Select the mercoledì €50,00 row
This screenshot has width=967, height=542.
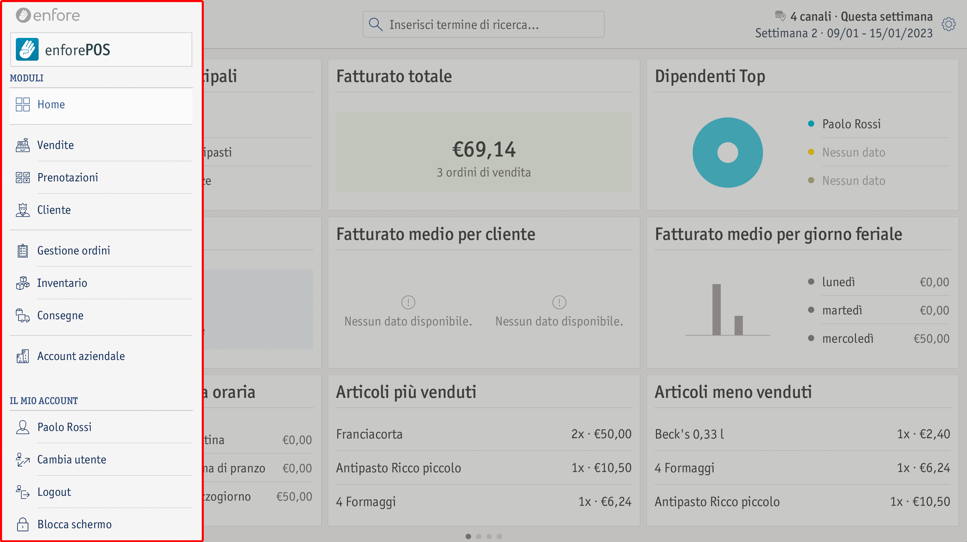[878, 339]
